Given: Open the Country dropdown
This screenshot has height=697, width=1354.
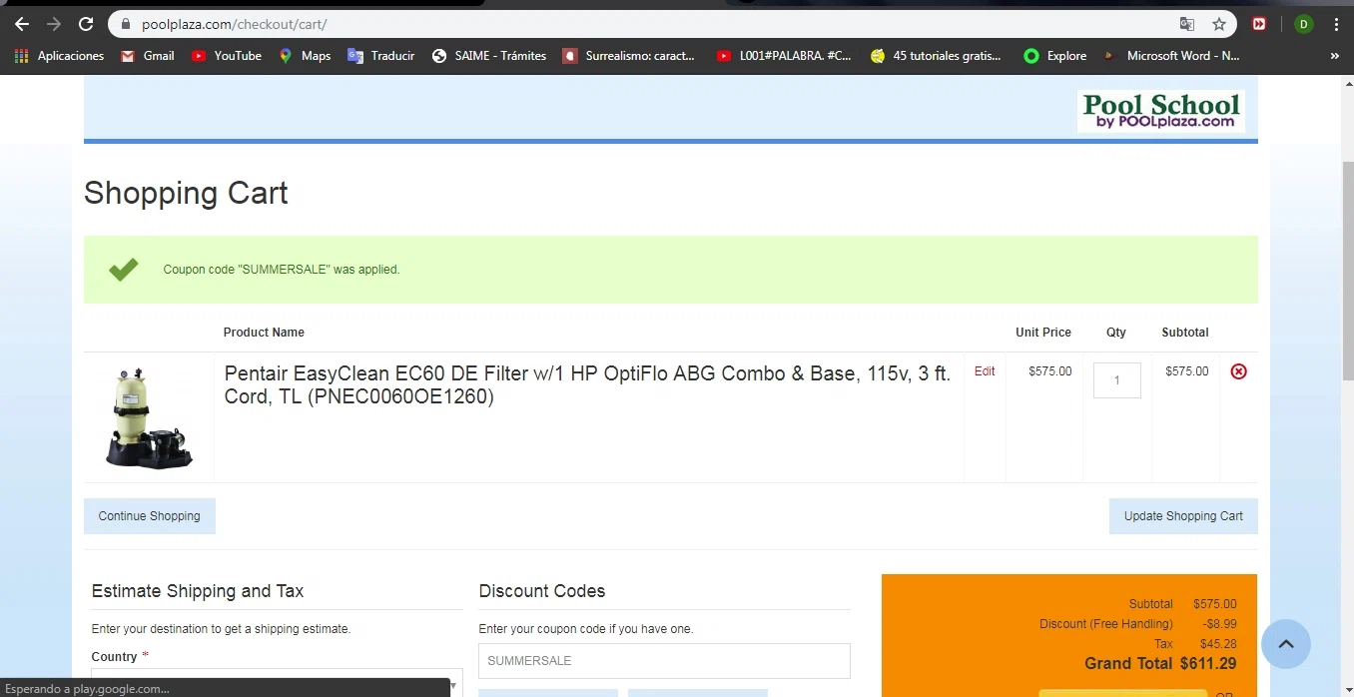Looking at the screenshot, I should 277,682.
